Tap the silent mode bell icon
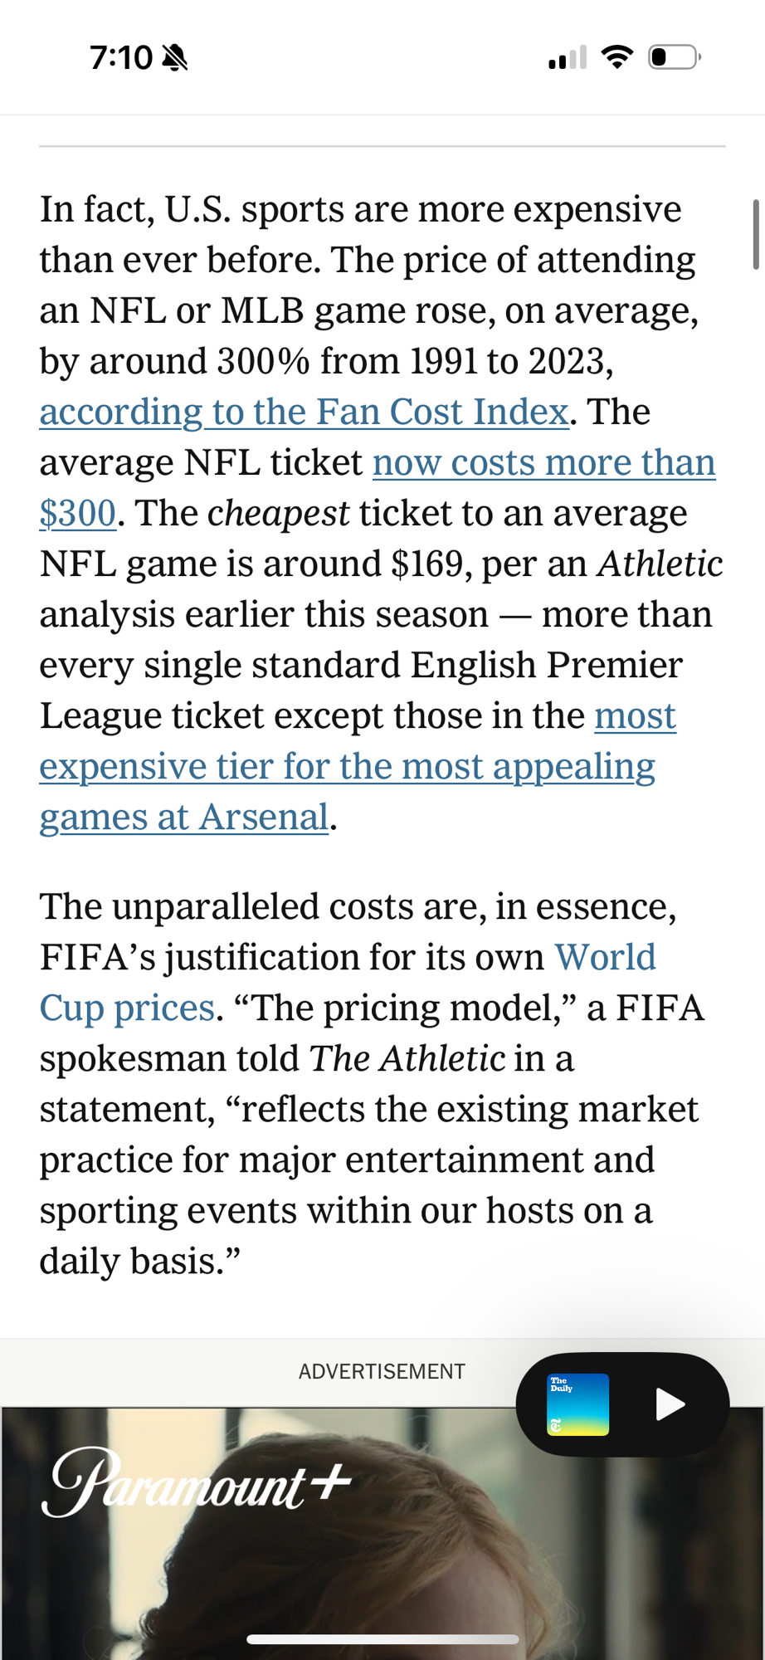The width and height of the screenshot is (765, 1660). tap(175, 58)
